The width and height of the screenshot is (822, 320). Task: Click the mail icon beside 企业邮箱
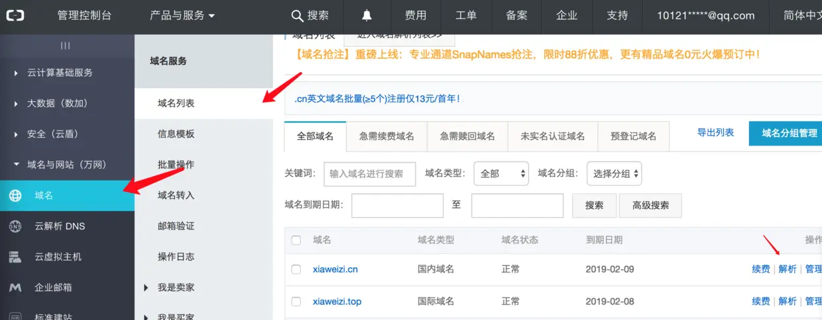pyautogui.click(x=15, y=288)
